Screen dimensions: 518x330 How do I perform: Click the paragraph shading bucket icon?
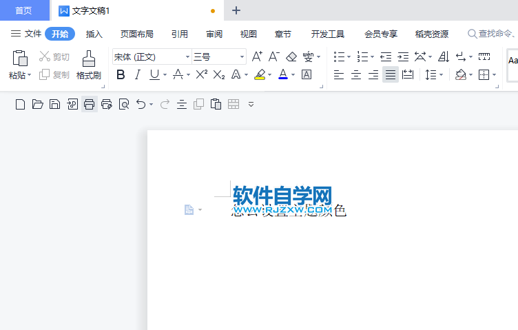[x=461, y=74]
